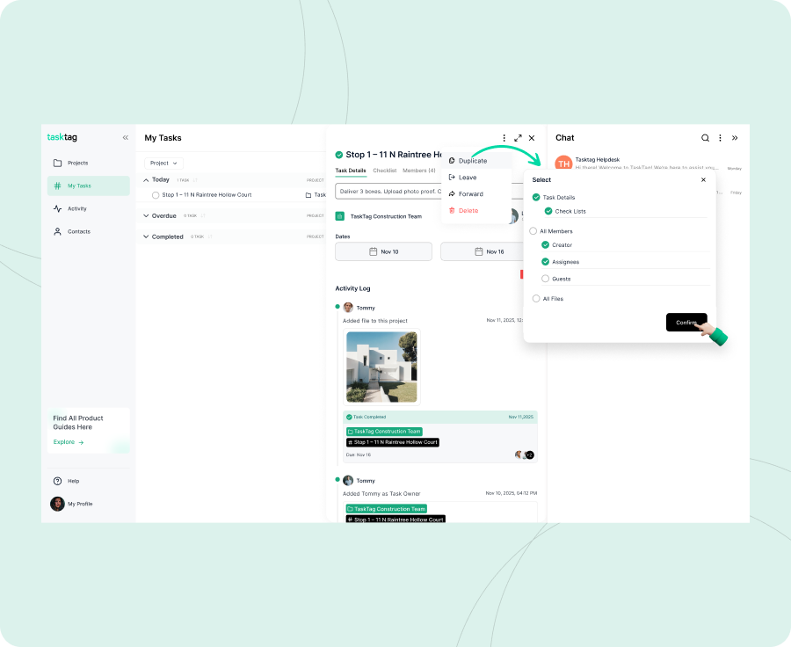The height and width of the screenshot is (647, 791).
Task: Select the All Files option
Action: (536, 299)
